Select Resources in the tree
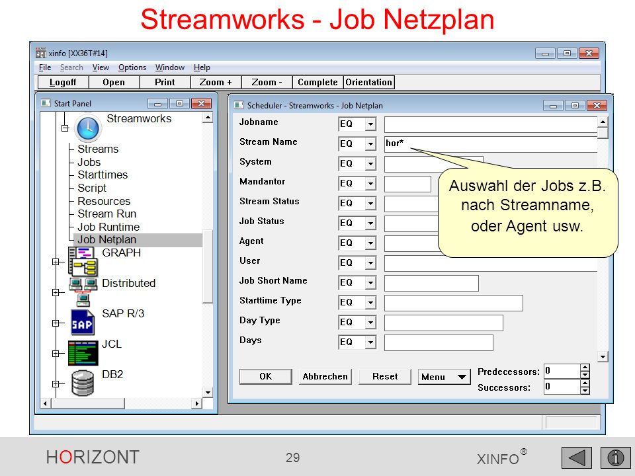 (104, 201)
